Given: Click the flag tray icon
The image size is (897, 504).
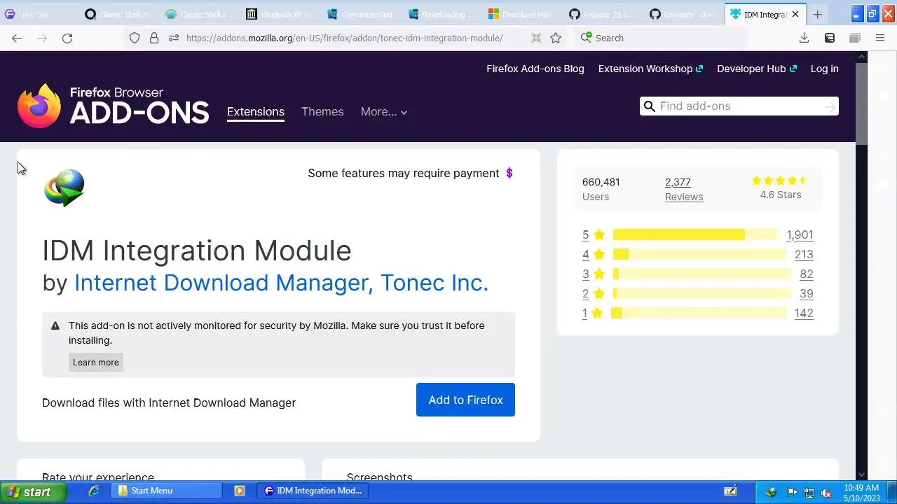Looking at the screenshot, I should click(792, 492).
